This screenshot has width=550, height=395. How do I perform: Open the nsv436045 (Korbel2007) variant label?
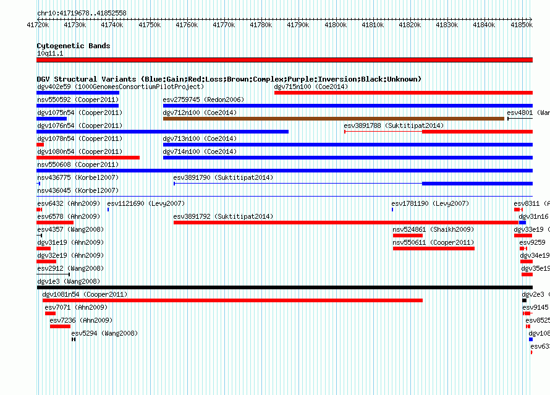[78, 190]
